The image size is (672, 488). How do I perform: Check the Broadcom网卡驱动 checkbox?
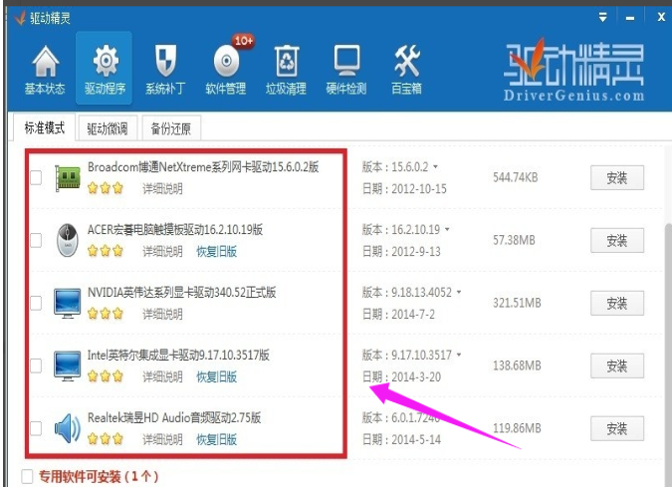click(36, 177)
